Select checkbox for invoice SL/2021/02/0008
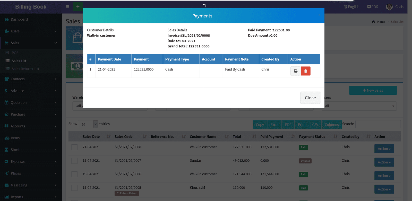The image size is (412, 201). [74, 147]
